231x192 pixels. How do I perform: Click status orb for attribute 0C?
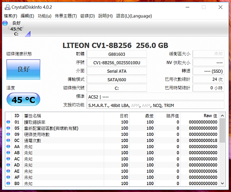[x=8, y=140]
